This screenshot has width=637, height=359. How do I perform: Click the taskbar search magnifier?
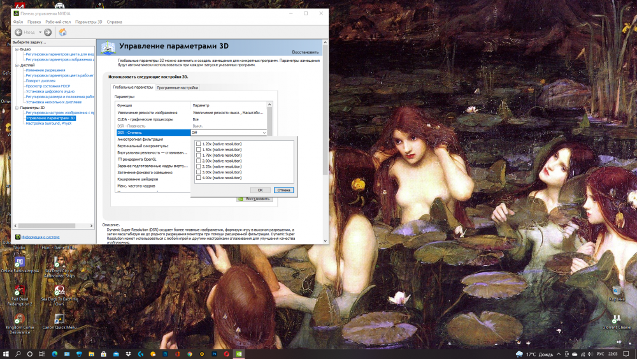18,354
